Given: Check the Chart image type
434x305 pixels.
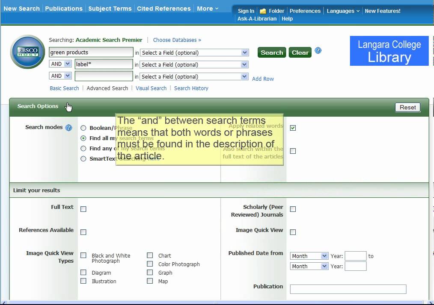Looking at the screenshot, I should [x=150, y=255].
